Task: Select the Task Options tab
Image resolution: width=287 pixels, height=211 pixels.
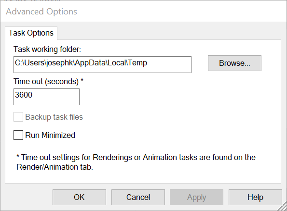Action: (x=31, y=33)
